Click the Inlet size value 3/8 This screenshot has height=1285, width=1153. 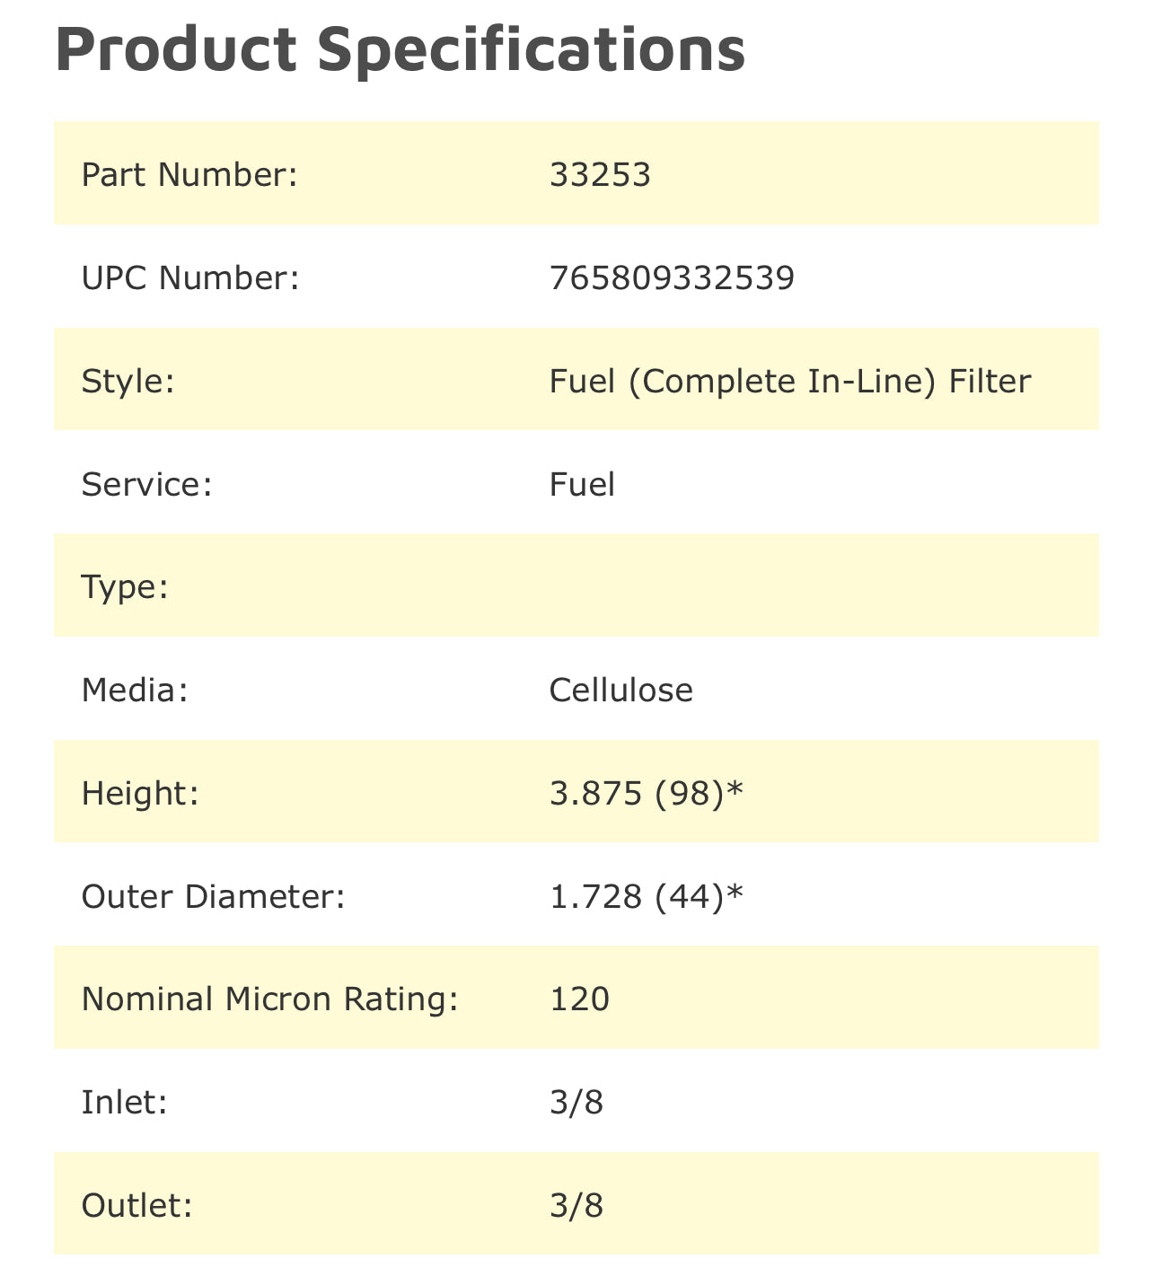[x=576, y=1103]
